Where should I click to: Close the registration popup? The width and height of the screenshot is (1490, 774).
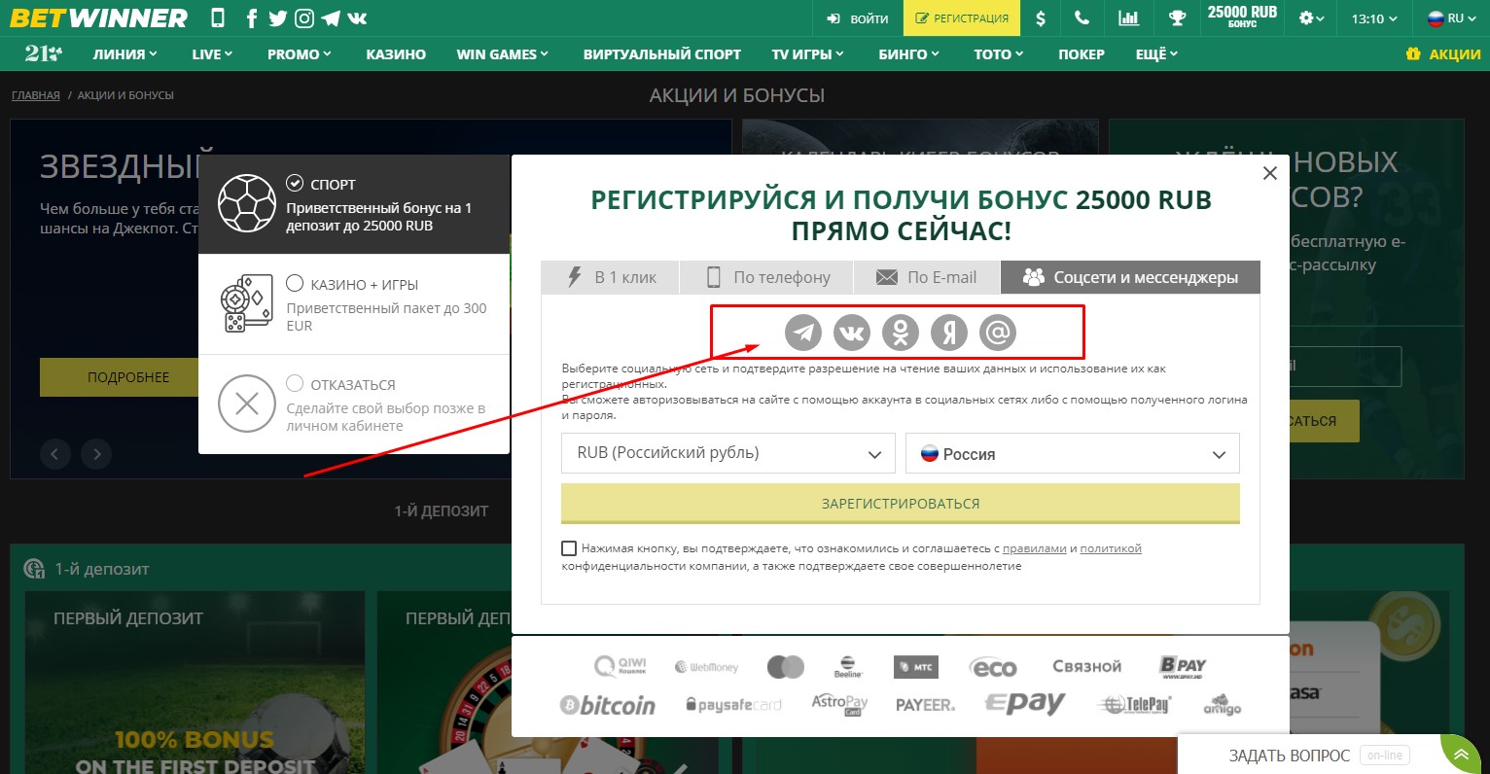tap(1269, 173)
